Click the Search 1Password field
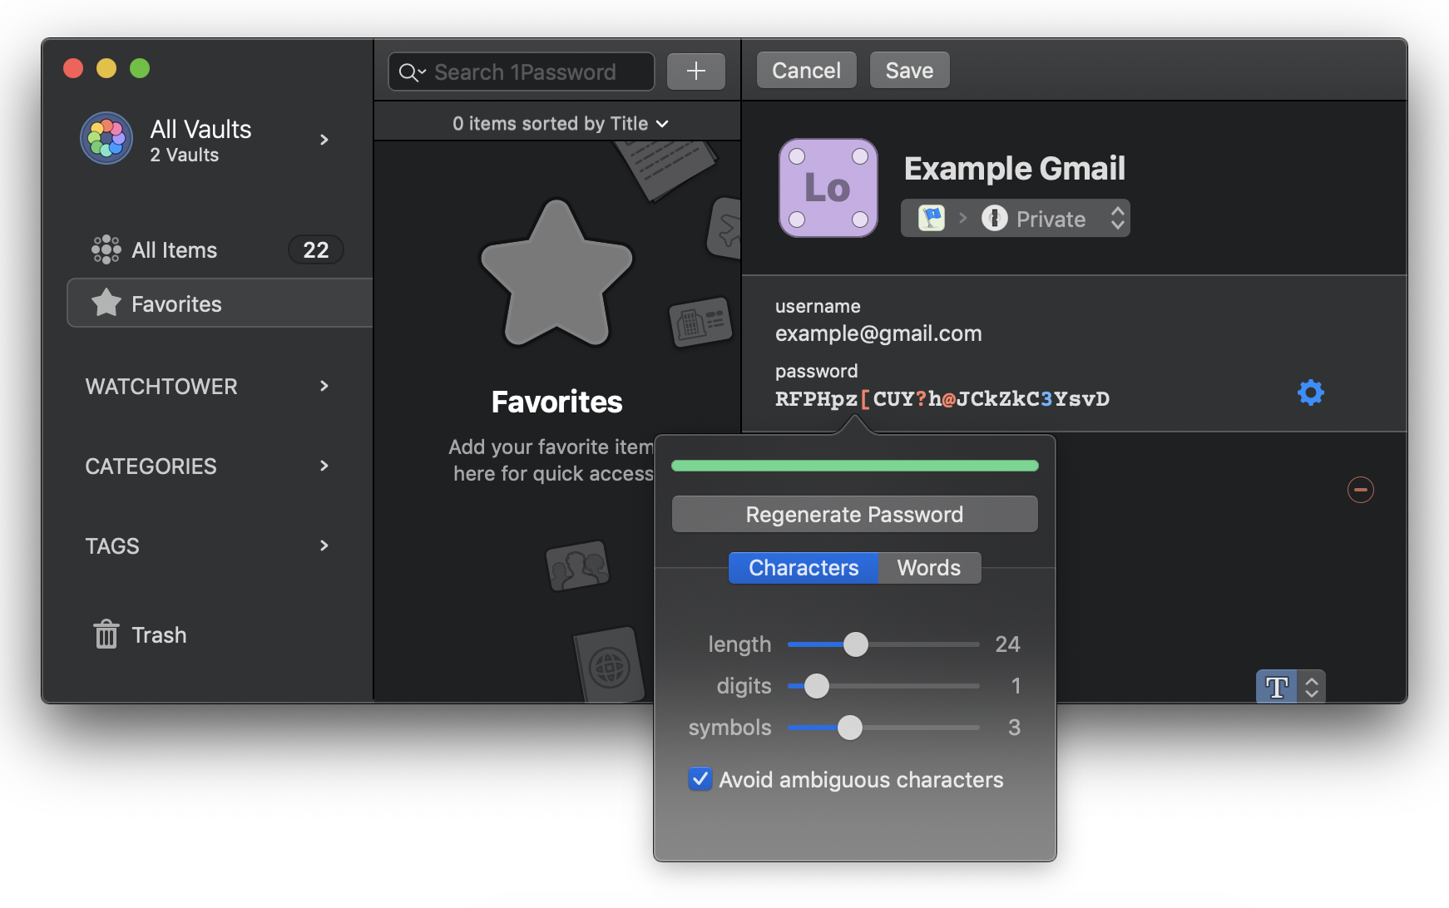1449x908 pixels. click(522, 72)
